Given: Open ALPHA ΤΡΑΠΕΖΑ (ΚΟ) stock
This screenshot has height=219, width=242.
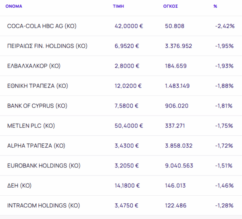Looking at the screenshot, I should click(x=36, y=146).
